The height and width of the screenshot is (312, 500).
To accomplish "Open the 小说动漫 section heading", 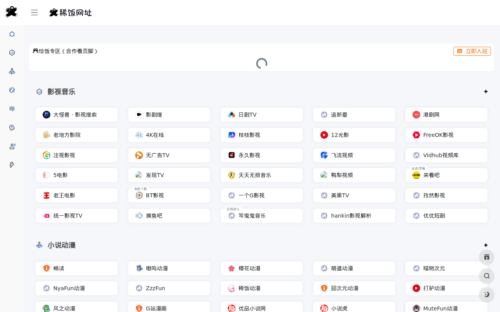I will pyautogui.click(x=61, y=245).
